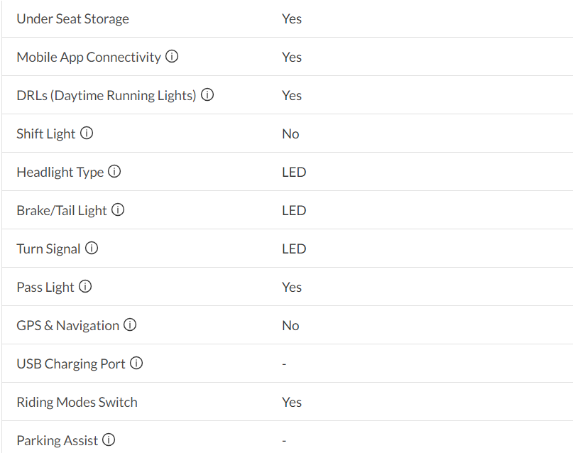Select the Riding Modes Switch label

pos(77,402)
